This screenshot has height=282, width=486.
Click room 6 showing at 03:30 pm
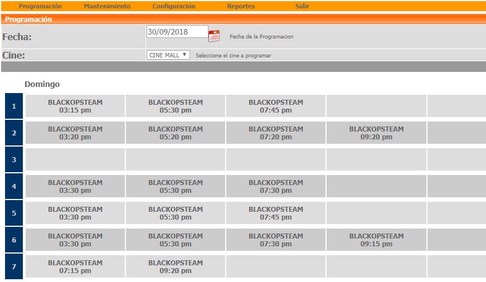point(75,240)
